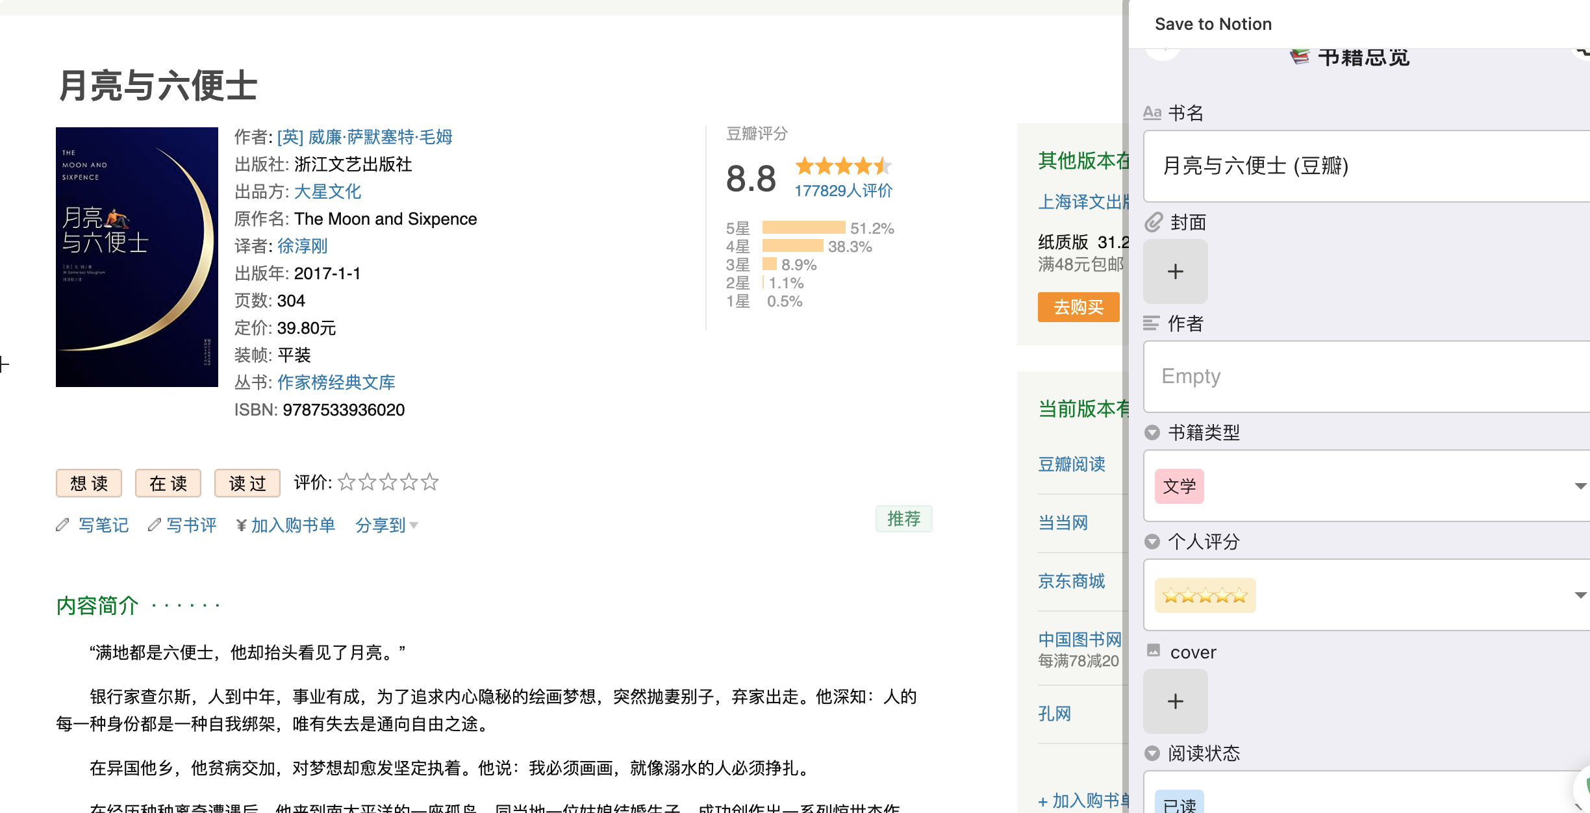Click the empty 作者 input field
This screenshot has width=1590, height=813.
pyautogui.click(x=1364, y=376)
